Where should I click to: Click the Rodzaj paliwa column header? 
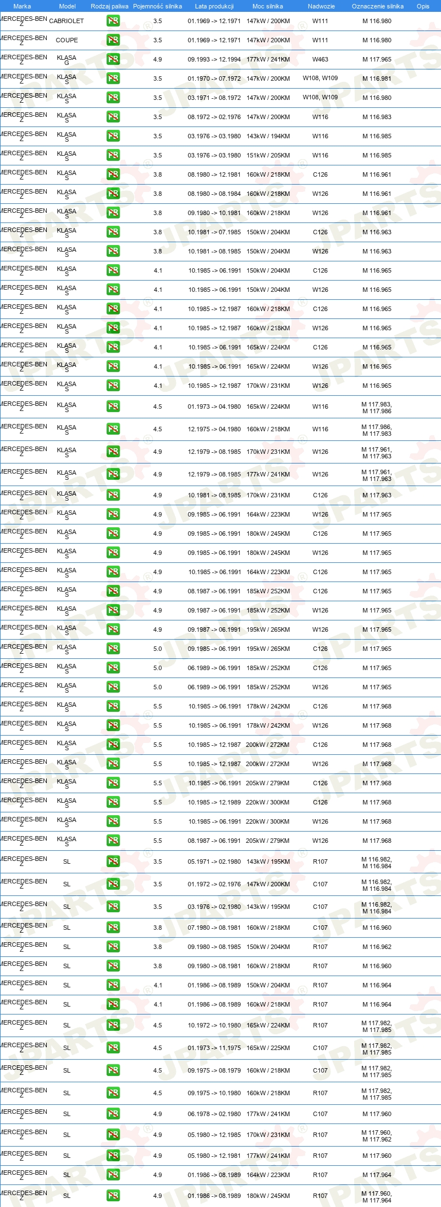coord(109,6)
